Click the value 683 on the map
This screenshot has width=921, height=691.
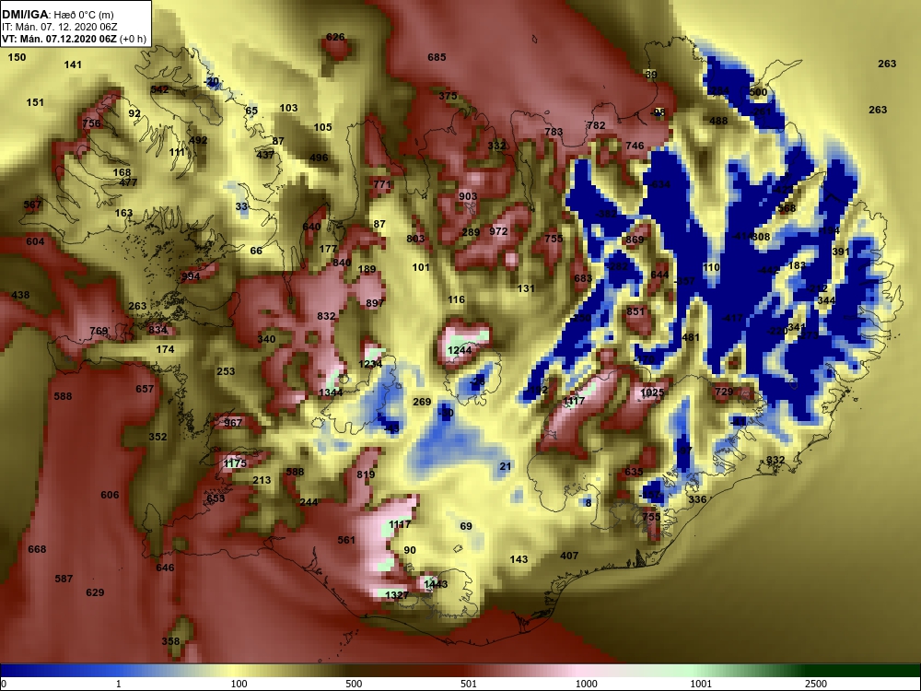tap(583, 278)
